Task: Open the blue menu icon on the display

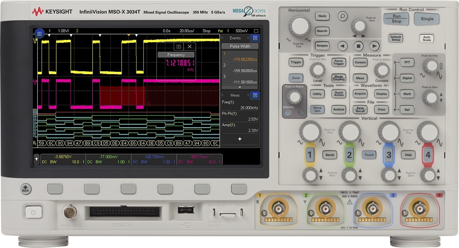Action: point(40,34)
